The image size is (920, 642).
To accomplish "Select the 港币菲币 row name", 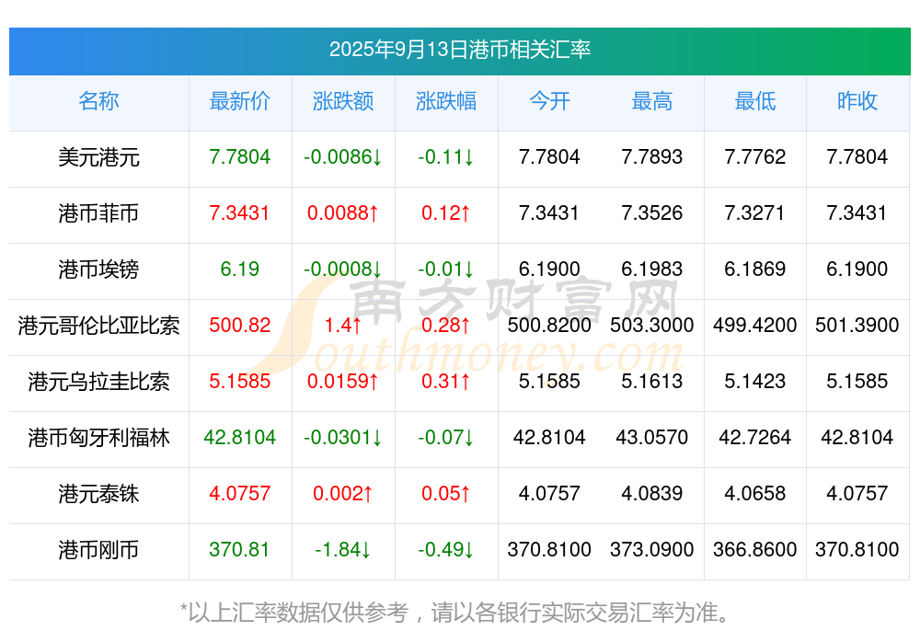I will point(98,213).
